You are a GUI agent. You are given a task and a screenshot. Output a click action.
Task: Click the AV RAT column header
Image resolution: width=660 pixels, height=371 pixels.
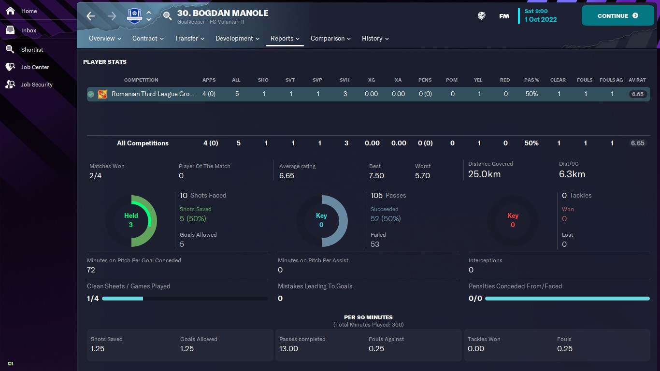click(x=637, y=80)
